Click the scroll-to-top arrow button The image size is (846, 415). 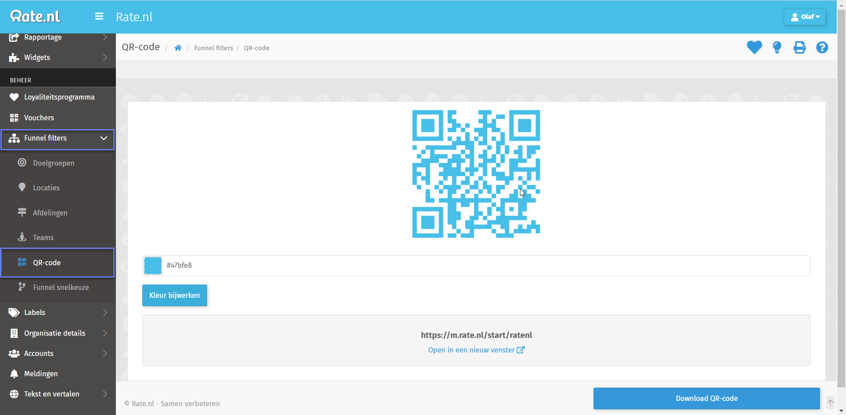click(x=831, y=402)
